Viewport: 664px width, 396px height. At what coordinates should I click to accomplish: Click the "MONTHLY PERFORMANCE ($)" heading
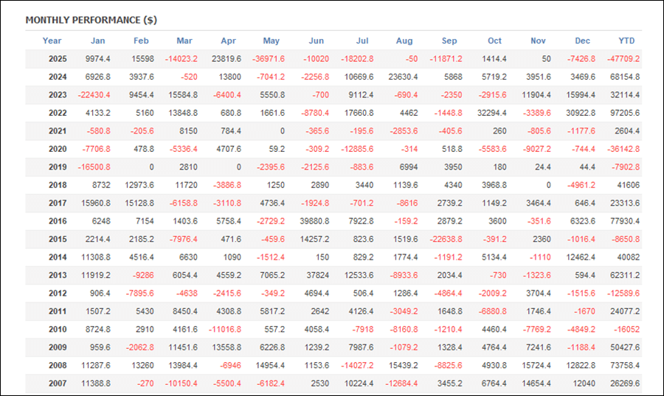[x=91, y=20]
